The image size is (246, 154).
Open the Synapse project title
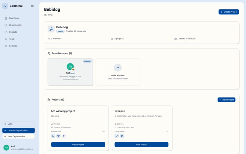point(120,111)
